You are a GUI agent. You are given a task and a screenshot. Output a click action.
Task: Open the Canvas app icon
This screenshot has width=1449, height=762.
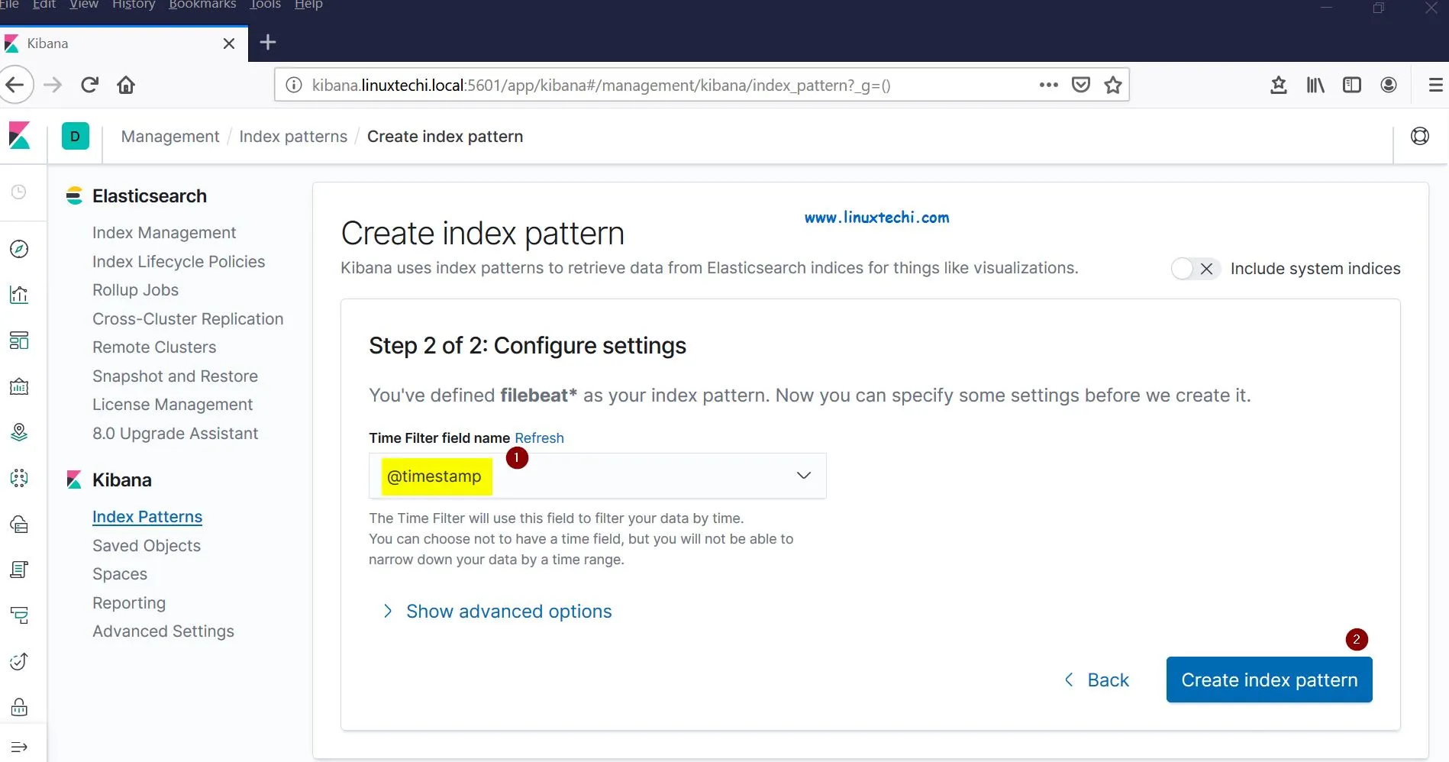pyautogui.click(x=19, y=386)
